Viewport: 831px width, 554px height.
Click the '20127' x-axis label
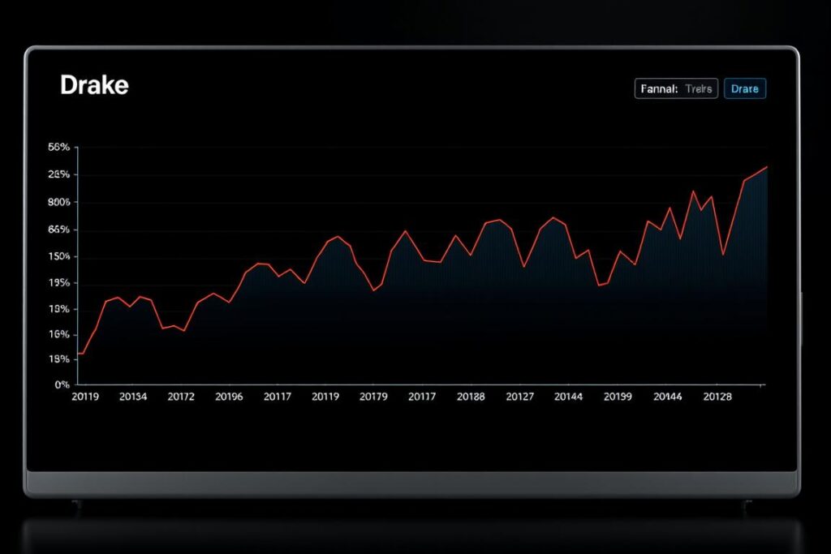pyautogui.click(x=520, y=396)
